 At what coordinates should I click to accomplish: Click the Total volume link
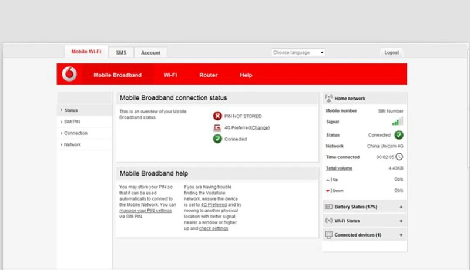tap(339, 168)
